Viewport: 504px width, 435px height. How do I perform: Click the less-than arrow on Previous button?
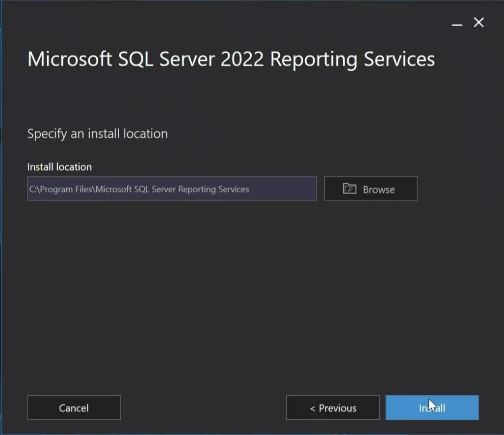point(313,408)
